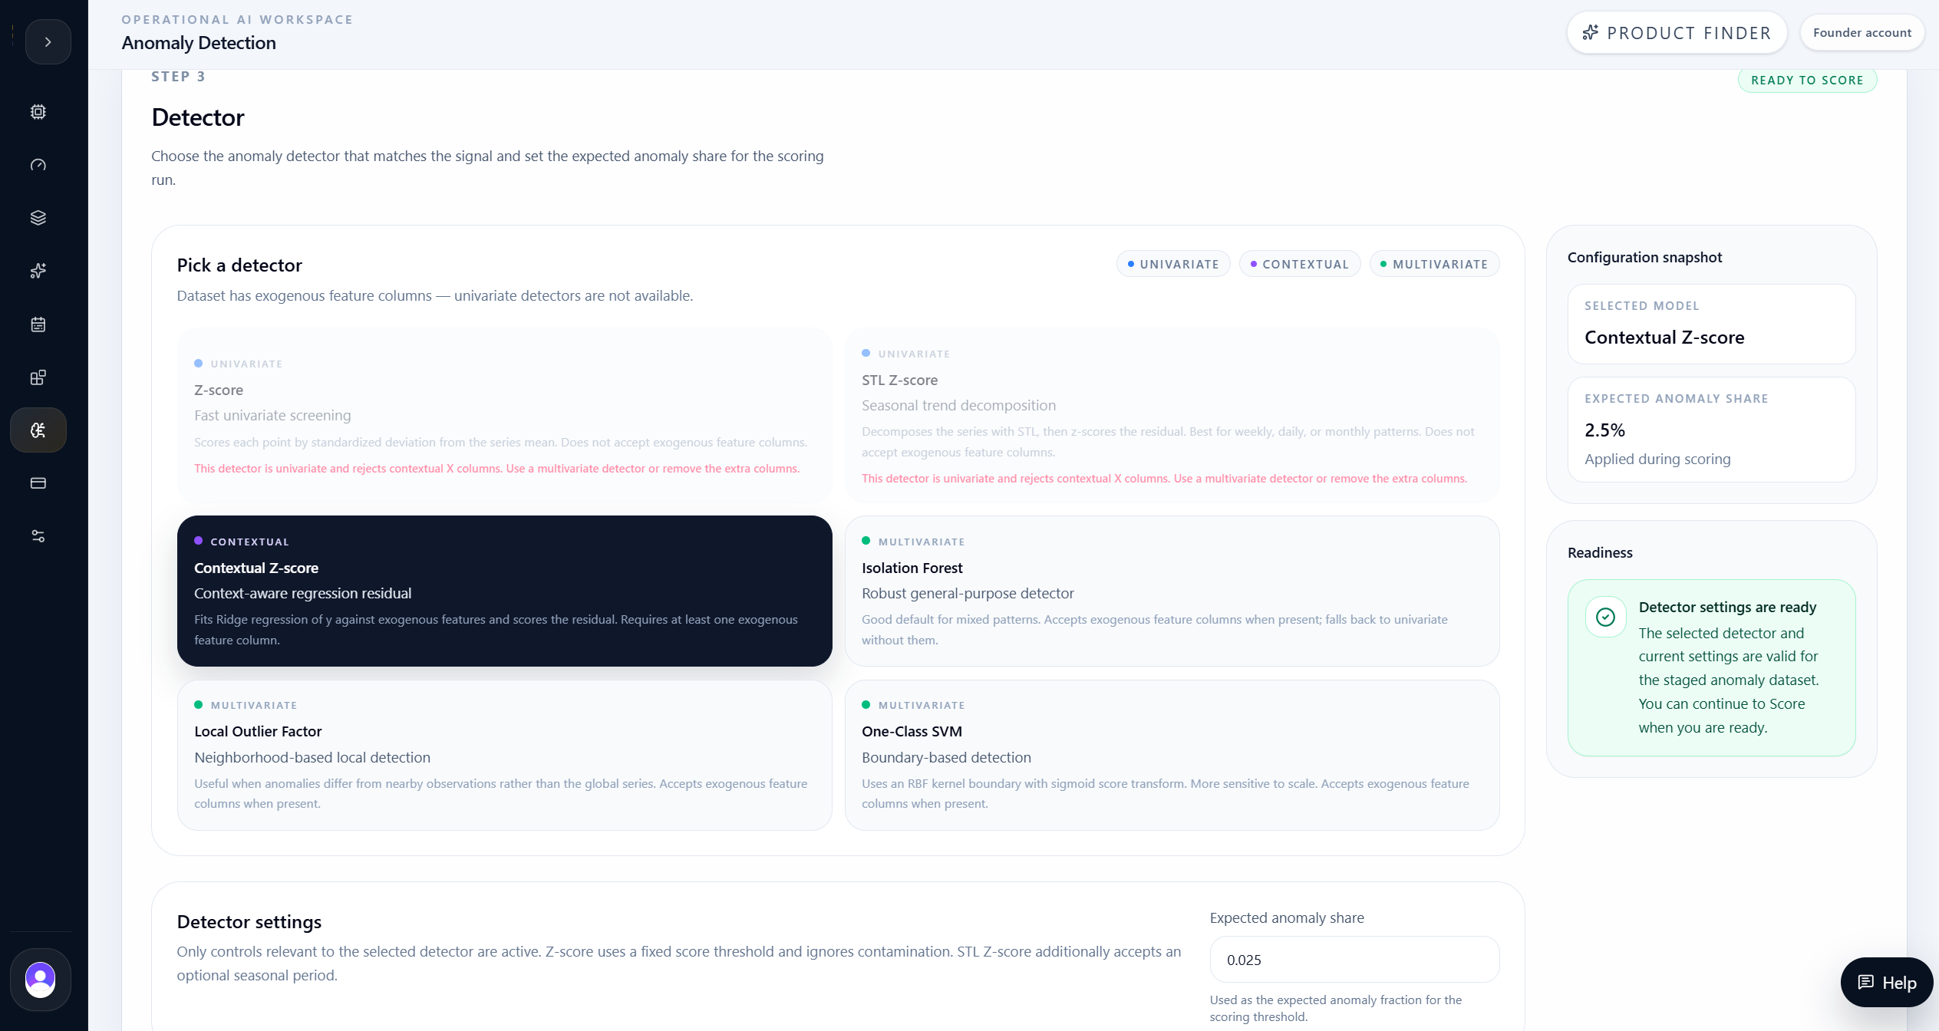Select the Isolation Forest detector card
1939x1031 pixels.
click(x=1172, y=591)
